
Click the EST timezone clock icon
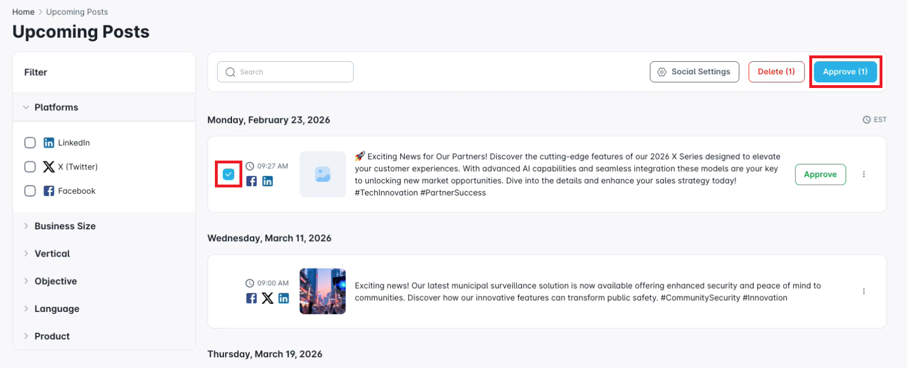[x=866, y=120]
